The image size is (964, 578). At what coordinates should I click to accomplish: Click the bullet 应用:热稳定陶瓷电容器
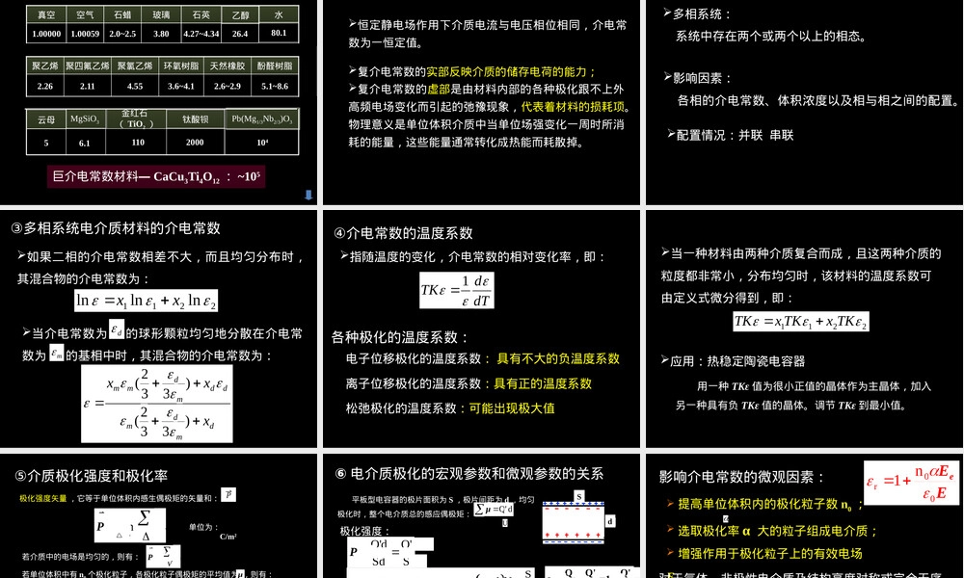(733, 361)
